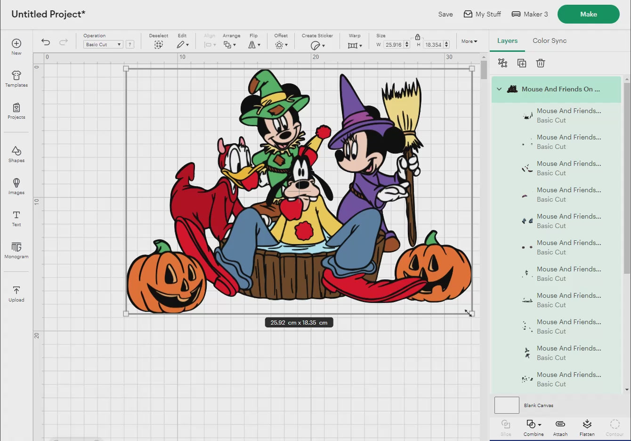The height and width of the screenshot is (441, 631).
Task: Open the Warp dropdown
Action: 355,45
